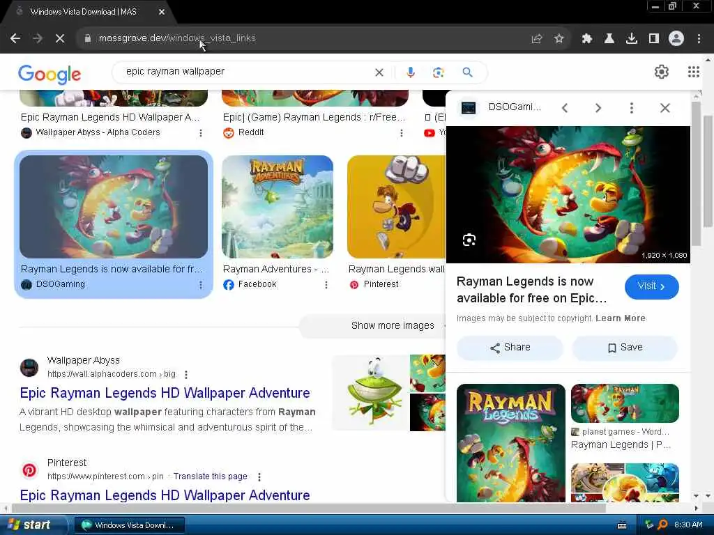Viewport: 714px width, 535px height.
Task: Click the preview panel scrollbar thumb
Action: pos(696,173)
